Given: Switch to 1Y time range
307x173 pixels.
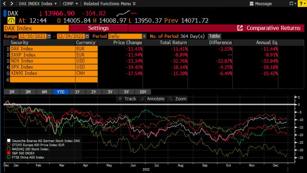Looking at the screenshot, I should tap(77, 92).
